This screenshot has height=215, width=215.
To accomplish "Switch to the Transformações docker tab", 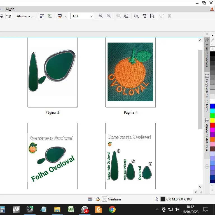I will [207, 53].
